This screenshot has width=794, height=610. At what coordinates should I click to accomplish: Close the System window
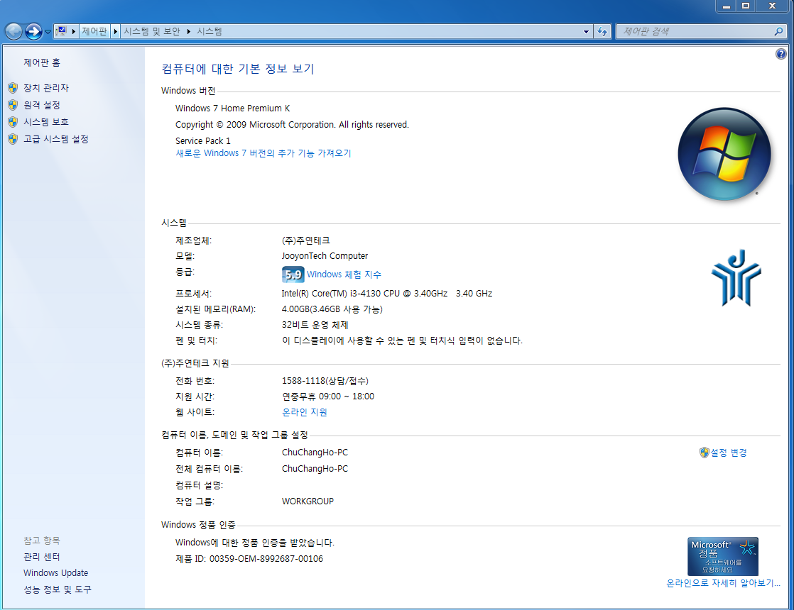click(772, 6)
